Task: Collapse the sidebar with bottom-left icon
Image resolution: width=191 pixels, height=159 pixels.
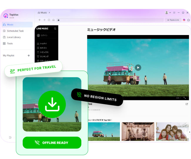Action: [x=10, y=138]
